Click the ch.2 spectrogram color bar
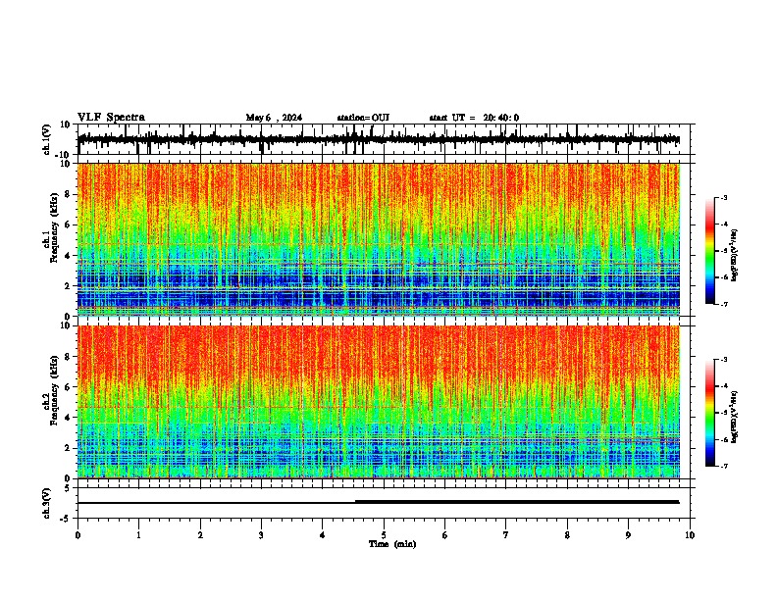This screenshot has width=777, height=600. [x=709, y=413]
